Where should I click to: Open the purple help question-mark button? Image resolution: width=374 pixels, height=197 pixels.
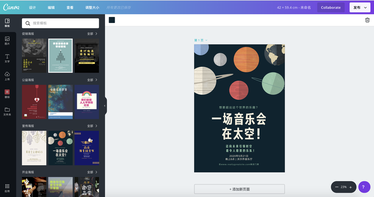click(364, 187)
